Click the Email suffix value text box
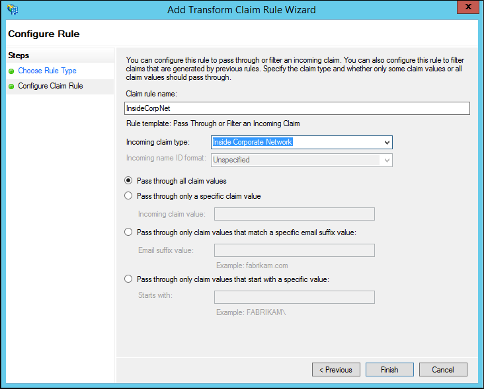The width and height of the screenshot is (484, 389). point(294,250)
